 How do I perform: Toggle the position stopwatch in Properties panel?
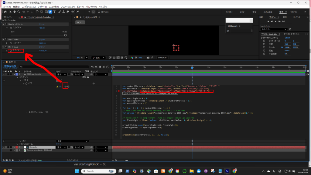click(x=264, y=44)
